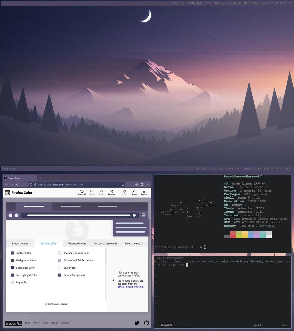Switch to the Preset themes tab

tap(20, 243)
